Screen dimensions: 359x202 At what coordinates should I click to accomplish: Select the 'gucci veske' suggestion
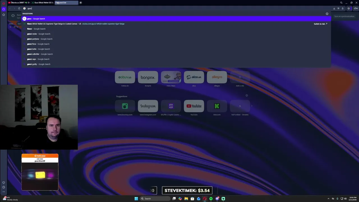point(177,34)
